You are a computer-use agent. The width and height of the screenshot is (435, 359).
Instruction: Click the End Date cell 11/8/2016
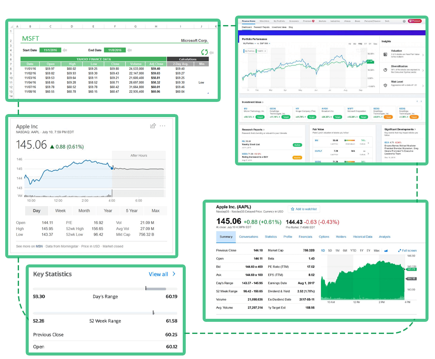[x=115, y=50]
